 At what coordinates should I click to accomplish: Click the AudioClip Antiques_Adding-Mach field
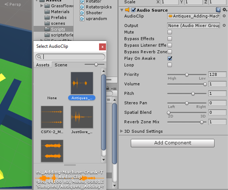click(x=193, y=16)
